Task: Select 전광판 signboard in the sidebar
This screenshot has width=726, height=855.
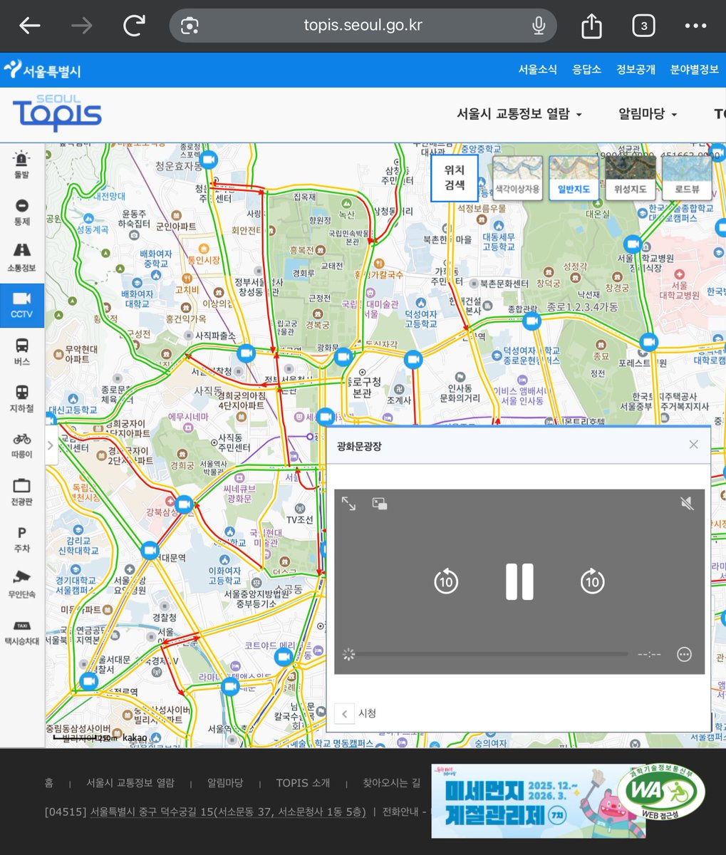Action: tap(22, 492)
